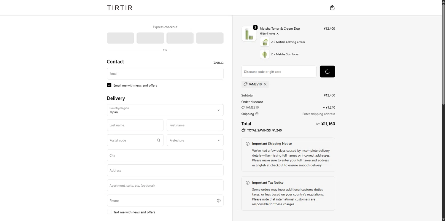The height and width of the screenshot is (221, 445).
Task: Click the Total Savings tag icon
Action: point(243,130)
